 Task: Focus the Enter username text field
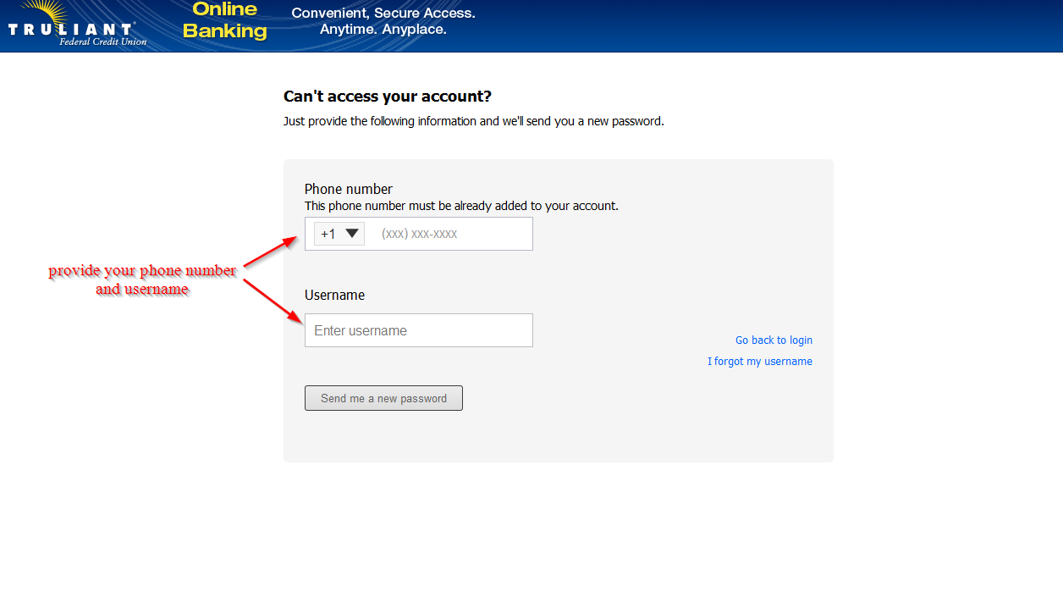(419, 330)
